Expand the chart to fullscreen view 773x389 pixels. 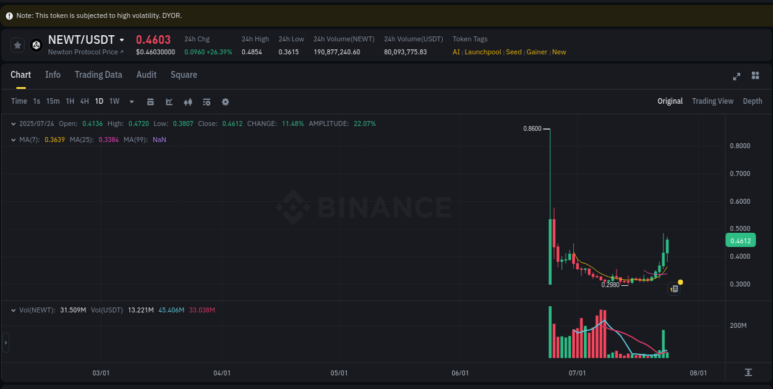tap(737, 76)
